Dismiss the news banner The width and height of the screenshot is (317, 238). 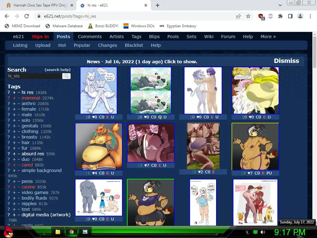(x=286, y=61)
